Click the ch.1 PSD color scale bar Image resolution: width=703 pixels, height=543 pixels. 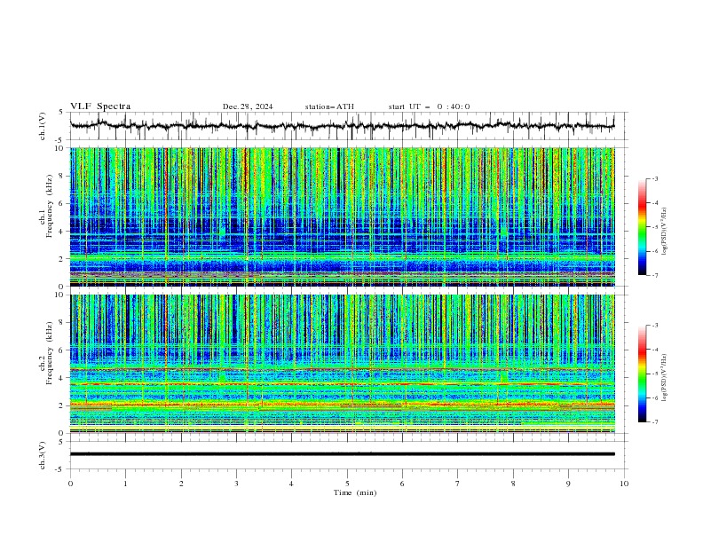click(643, 227)
